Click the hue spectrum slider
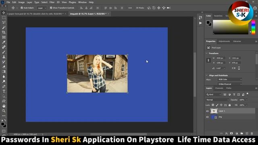This screenshot has height=145, width=258. pos(254,27)
